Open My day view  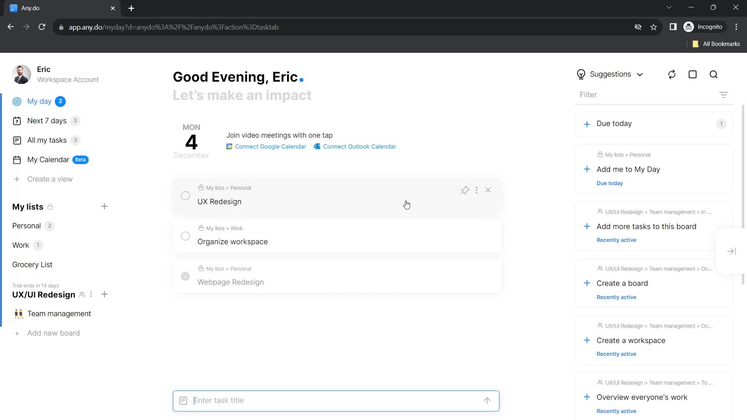[39, 101]
